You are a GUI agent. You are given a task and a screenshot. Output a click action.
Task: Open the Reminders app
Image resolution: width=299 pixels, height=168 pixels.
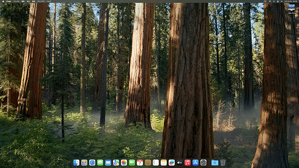(x=156, y=163)
